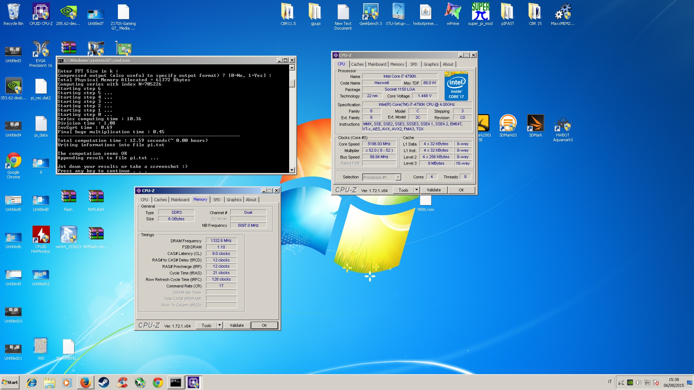Launch CPUID HWMonitor shortcut
694x390 pixels.
point(41,239)
